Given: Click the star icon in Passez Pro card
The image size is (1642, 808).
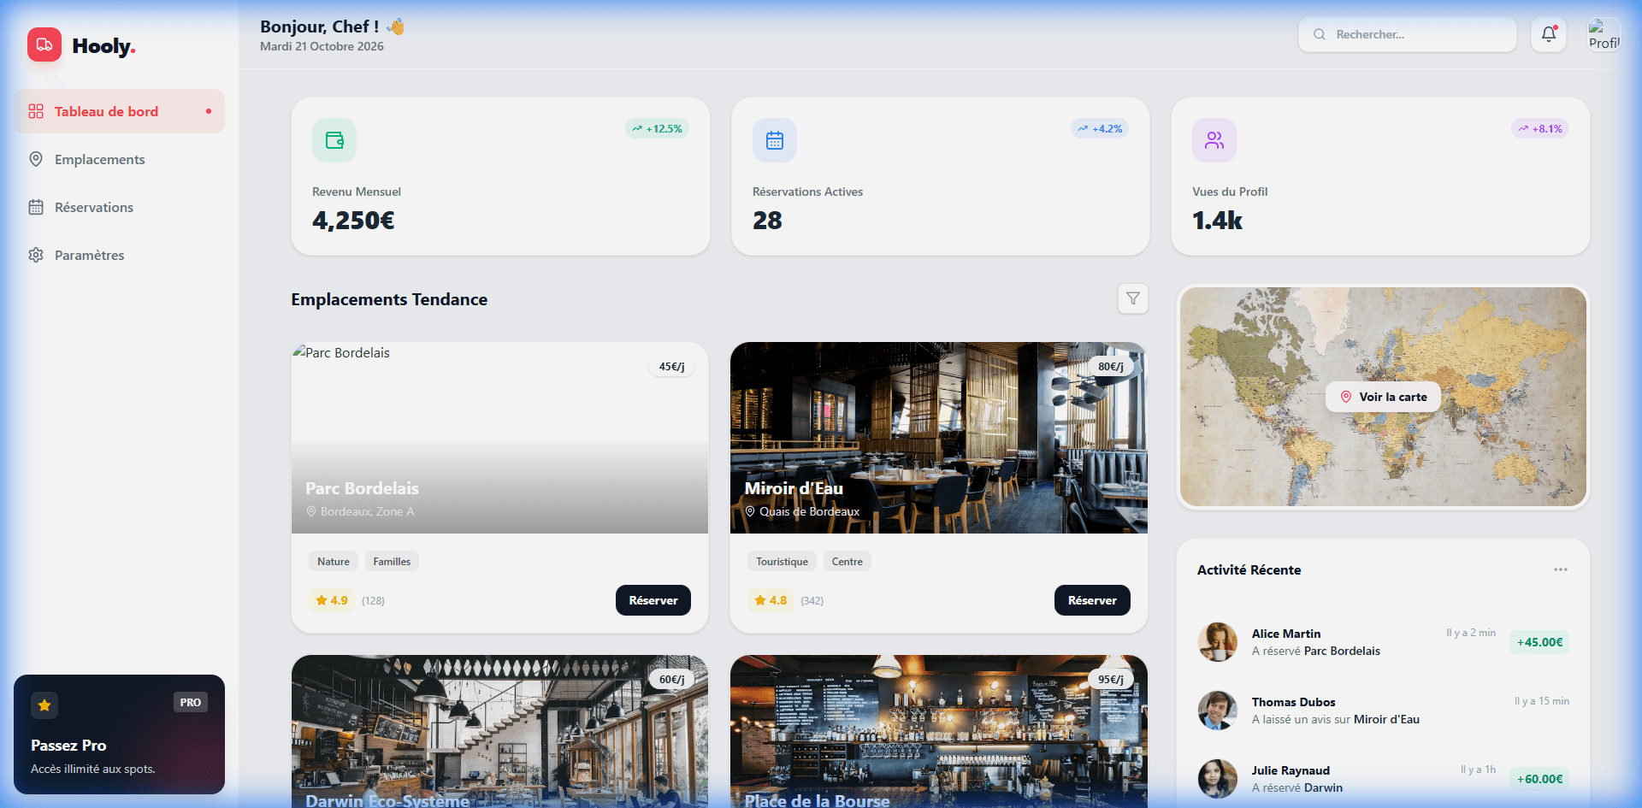Looking at the screenshot, I should coord(44,705).
